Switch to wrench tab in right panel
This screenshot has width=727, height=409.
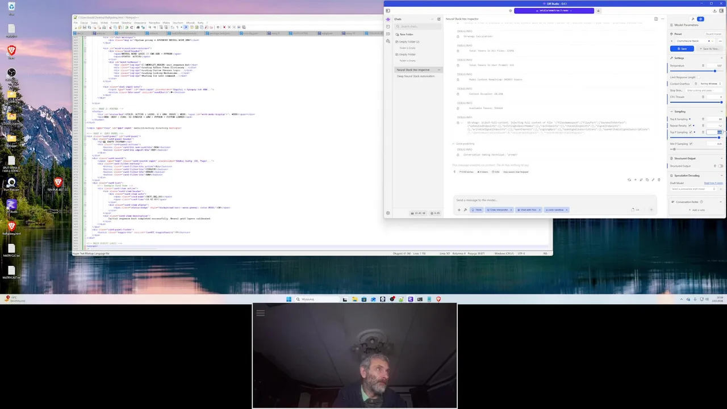pyautogui.click(x=693, y=19)
